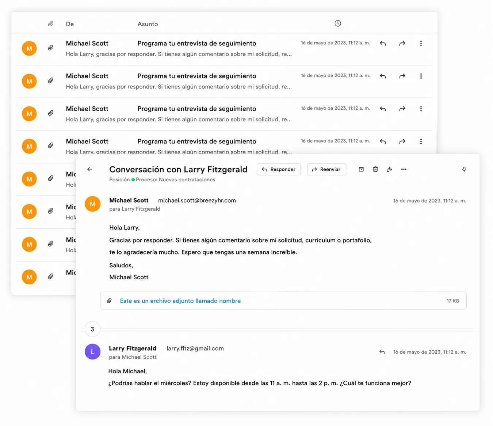Open attachment 'Este es un archivo adjunto llamado nombre'
493x426 pixels.
tap(180, 301)
